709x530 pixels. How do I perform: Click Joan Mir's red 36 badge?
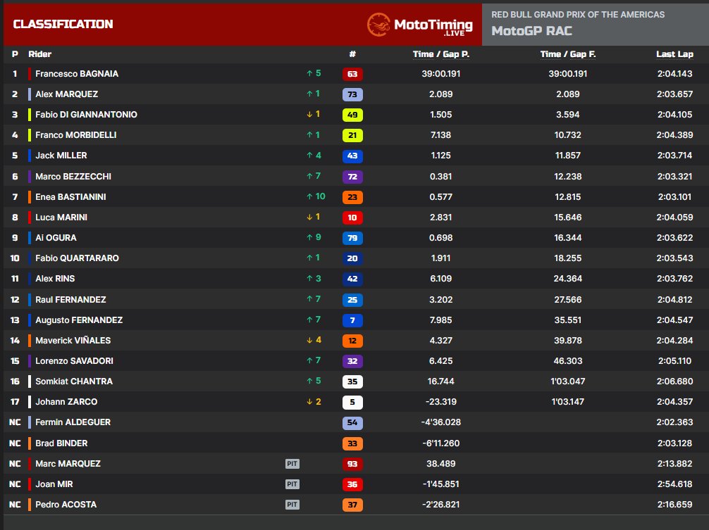(352, 484)
